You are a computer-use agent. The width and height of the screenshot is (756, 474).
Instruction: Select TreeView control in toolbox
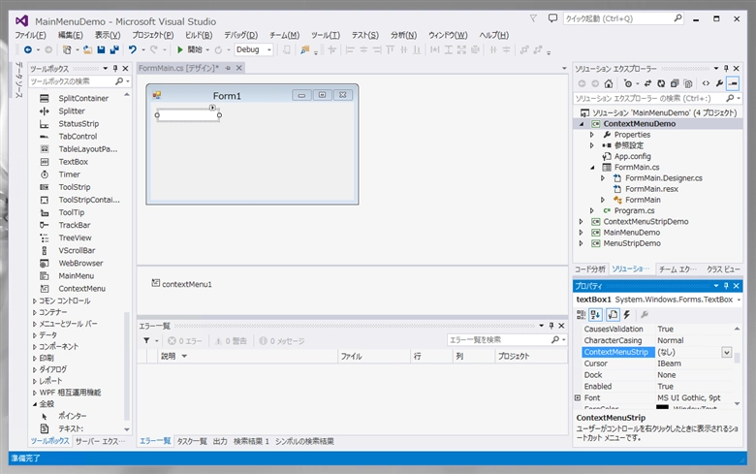75,238
